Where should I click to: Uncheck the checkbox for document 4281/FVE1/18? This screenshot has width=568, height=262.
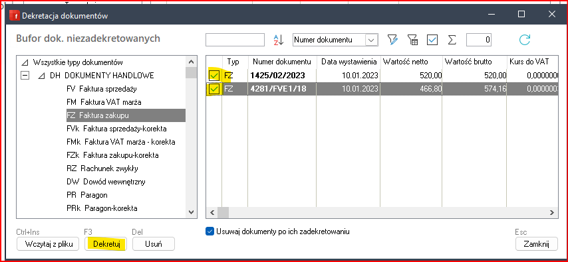tap(213, 90)
